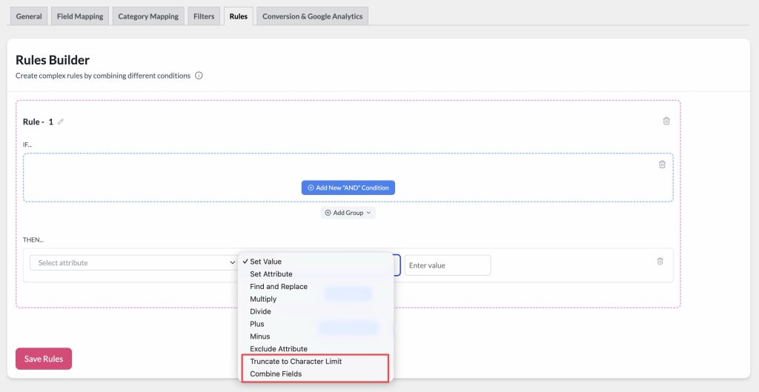759x392 pixels.
Task: Click the Rule - 1 title text
Action: pos(39,122)
